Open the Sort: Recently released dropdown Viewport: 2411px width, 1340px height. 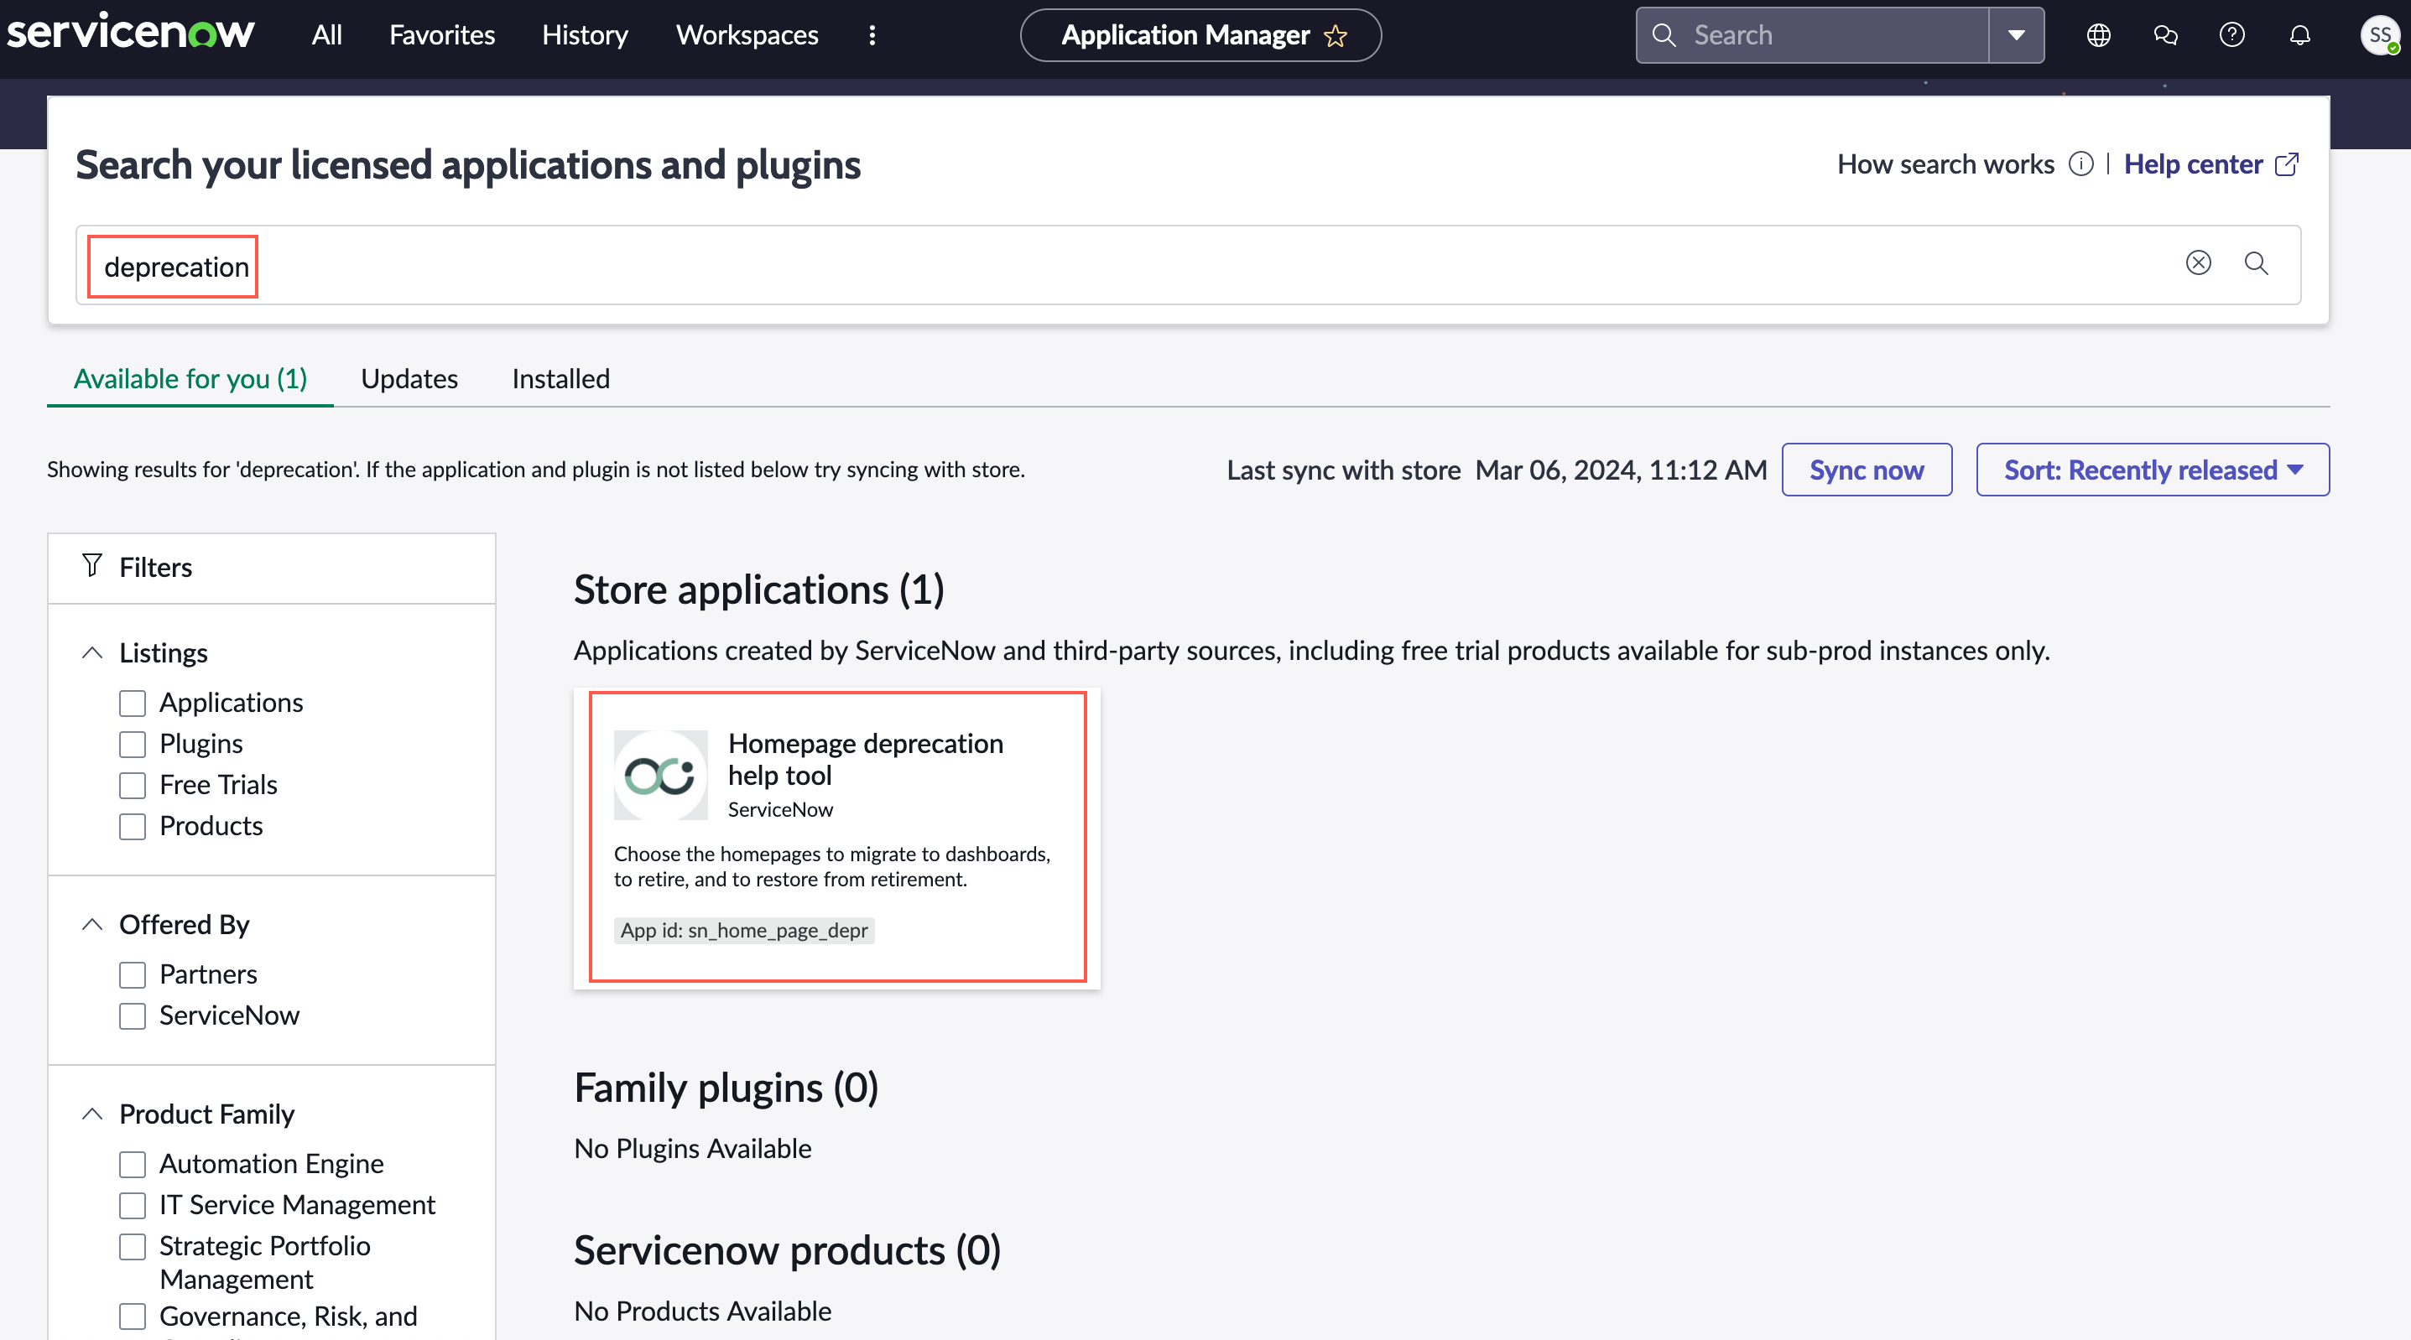(x=2152, y=469)
